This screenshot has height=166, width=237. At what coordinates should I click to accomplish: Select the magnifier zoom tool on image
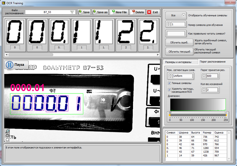[x=7, y=131]
